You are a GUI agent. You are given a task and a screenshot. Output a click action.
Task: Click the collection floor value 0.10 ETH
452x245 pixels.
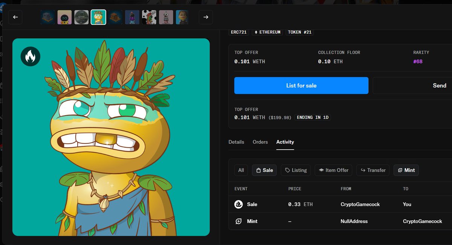pos(330,61)
